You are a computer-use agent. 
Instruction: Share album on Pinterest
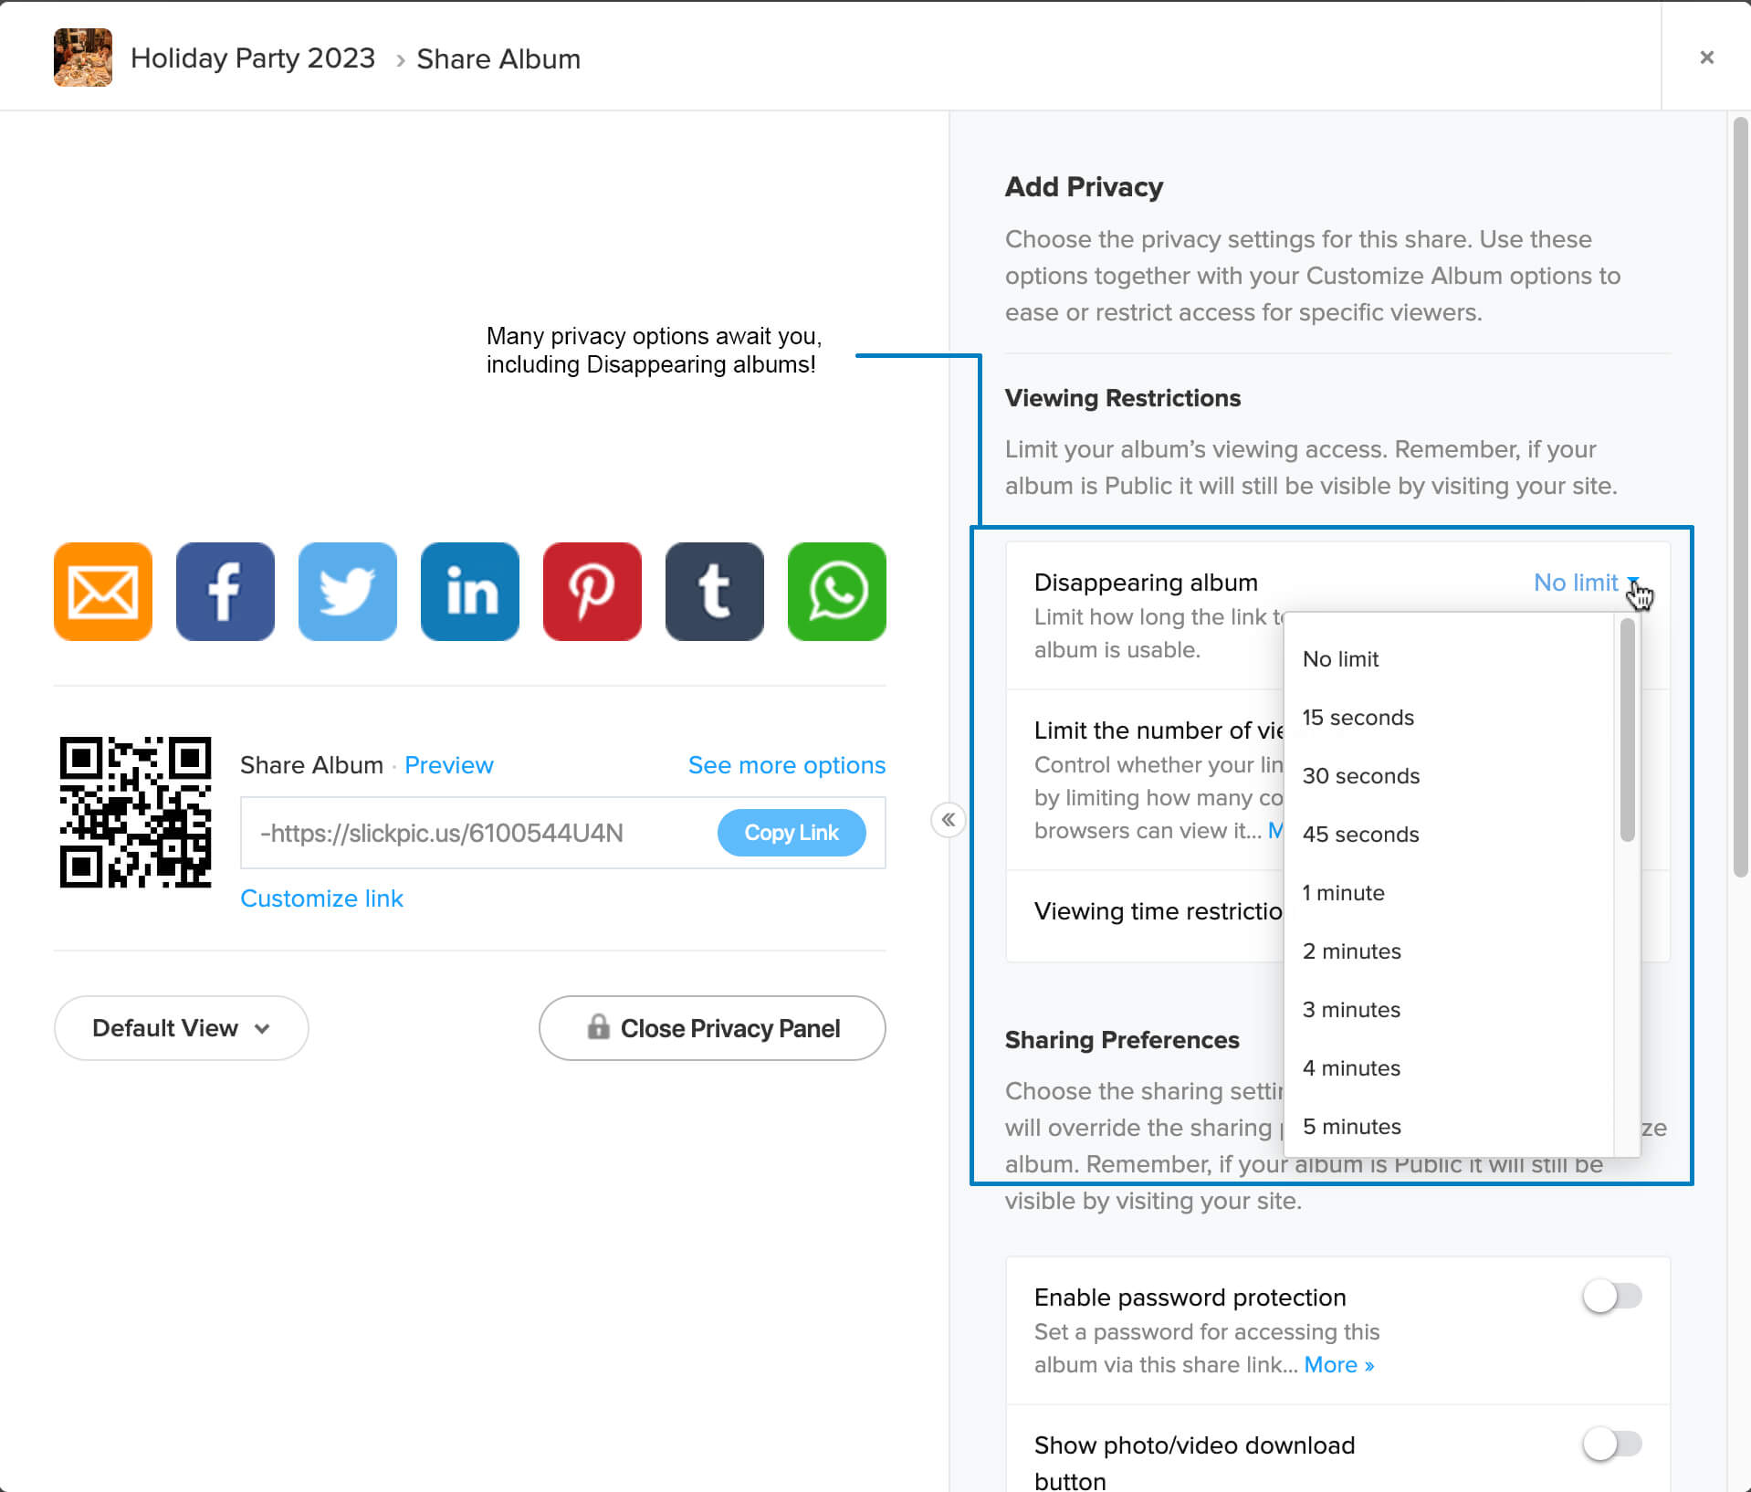tap(592, 592)
